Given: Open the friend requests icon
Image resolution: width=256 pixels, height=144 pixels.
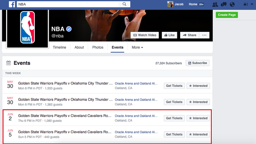Looking at the screenshot, I should [x=215, y=4].
